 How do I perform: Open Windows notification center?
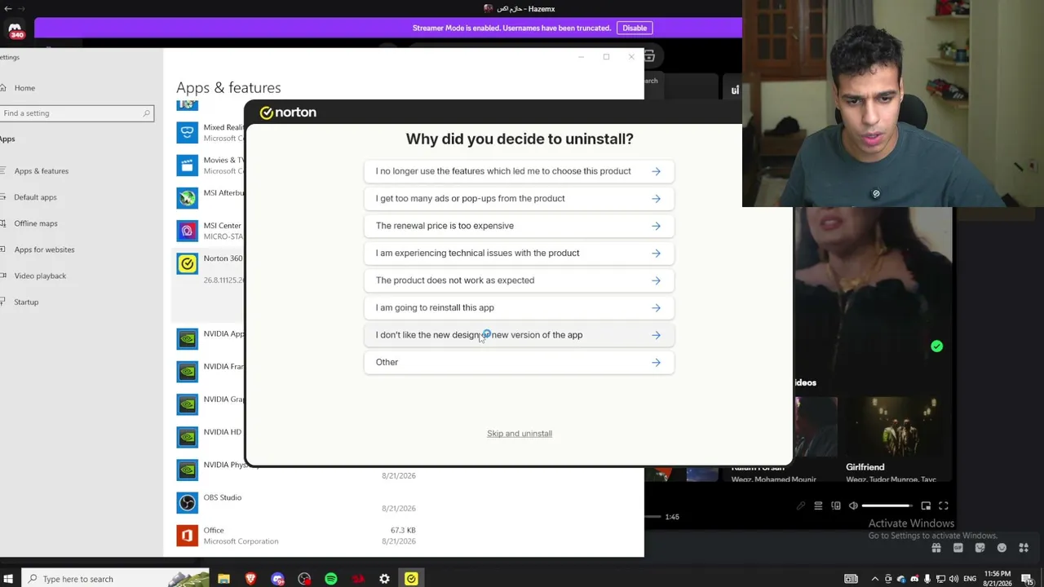1029,579
